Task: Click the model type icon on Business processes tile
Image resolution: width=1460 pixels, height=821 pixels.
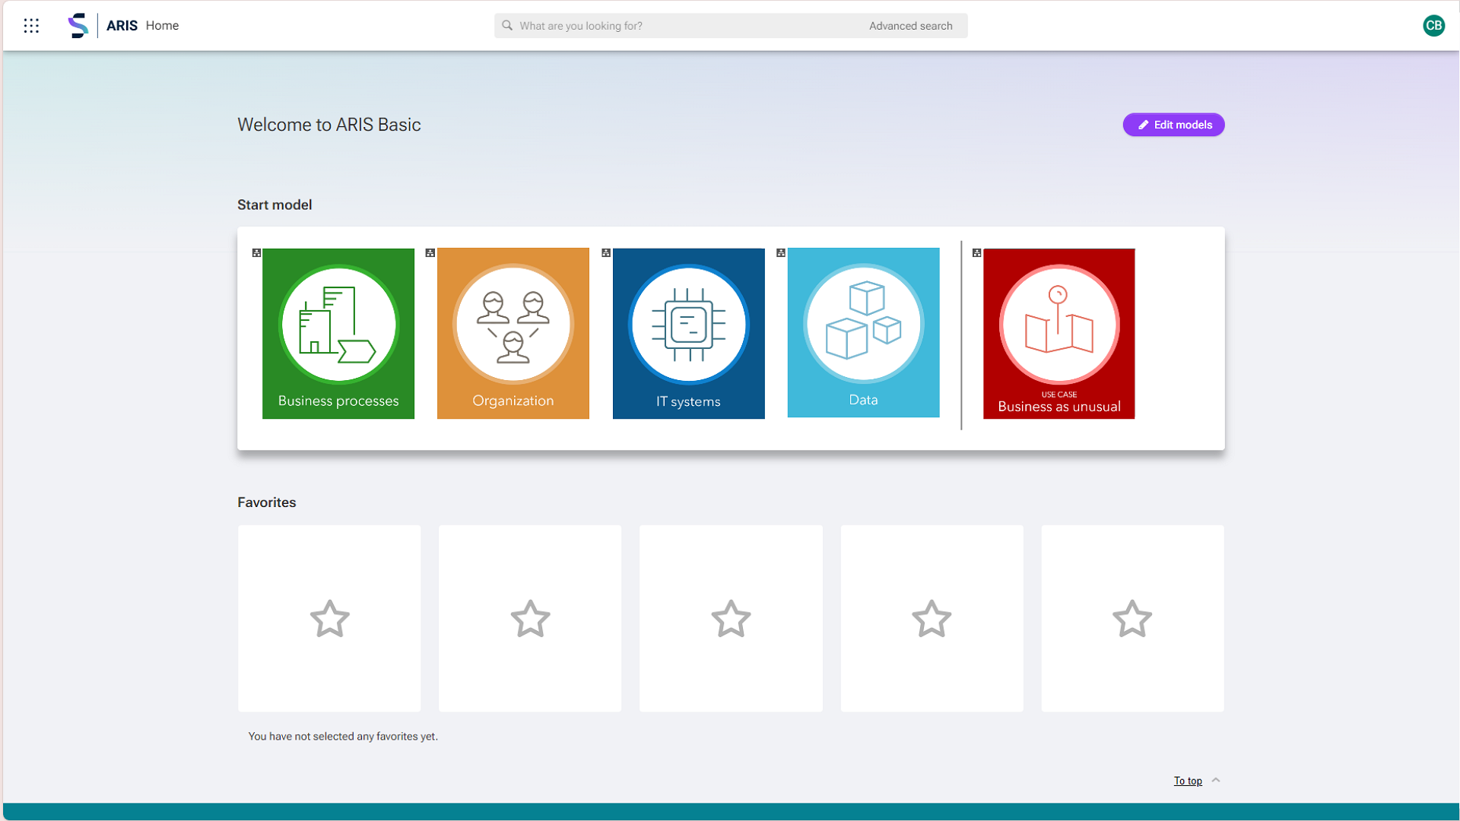Action: coord(256,252)
